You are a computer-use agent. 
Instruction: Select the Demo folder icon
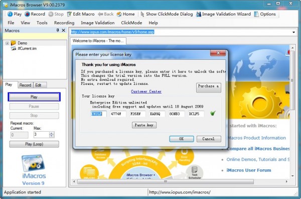(x=14, y=43)
